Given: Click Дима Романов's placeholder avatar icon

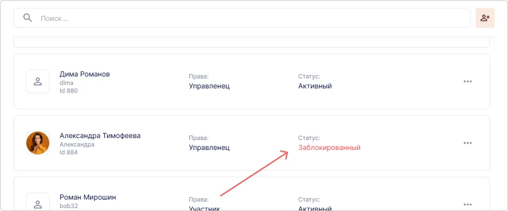Looking at the screenshot, I should pos(38,81).
